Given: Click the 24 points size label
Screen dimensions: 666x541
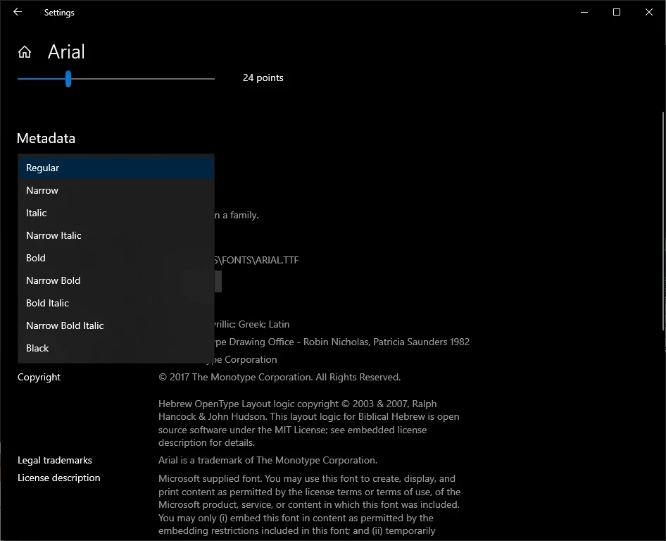Looking at the screenshot, I should 263,77.
